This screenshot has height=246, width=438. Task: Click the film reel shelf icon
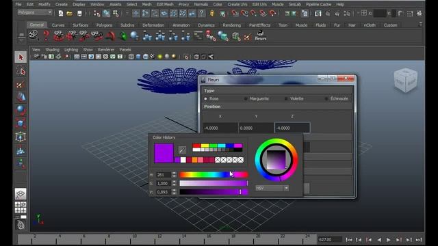pos(34,36)
